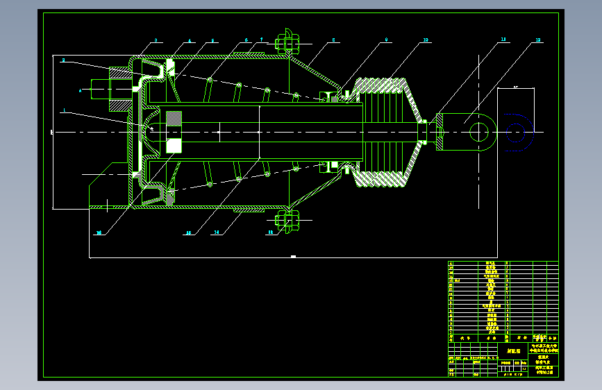Click part callout number 10
The width and height of the screenshot is (602, 390).
point(426,40)
